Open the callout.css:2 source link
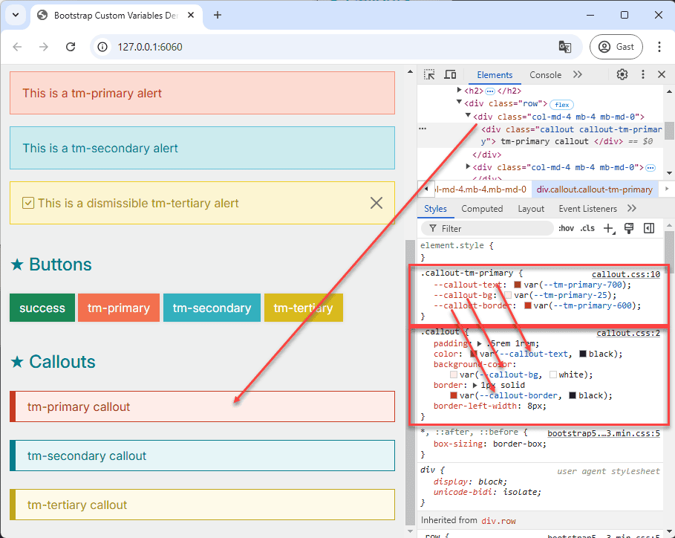Screen dimensions: 675x538 (x=628, y=333)
